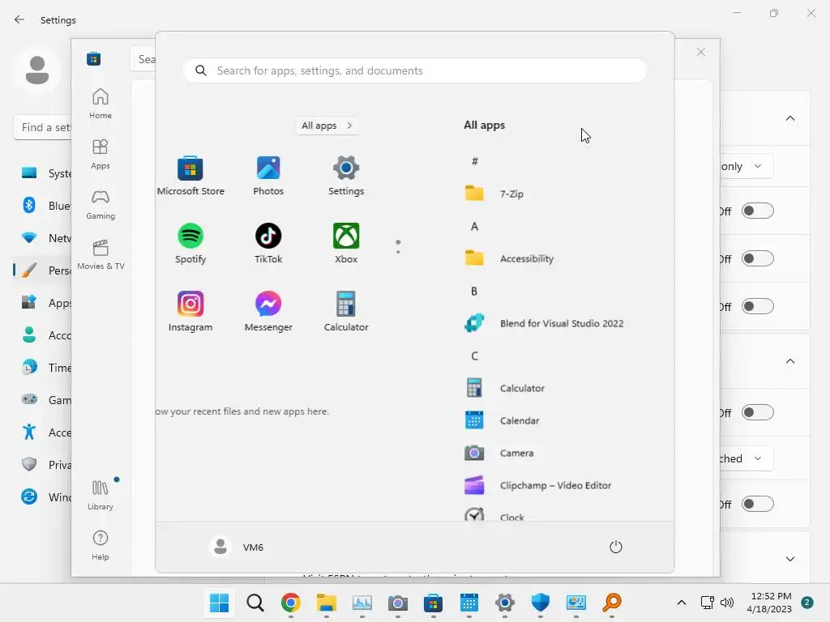The width and height of the screenshot is (830, 622).
Task: Select Windows Update in Settings sidebar
Action: pyautogui.click(x=42, y=497)
